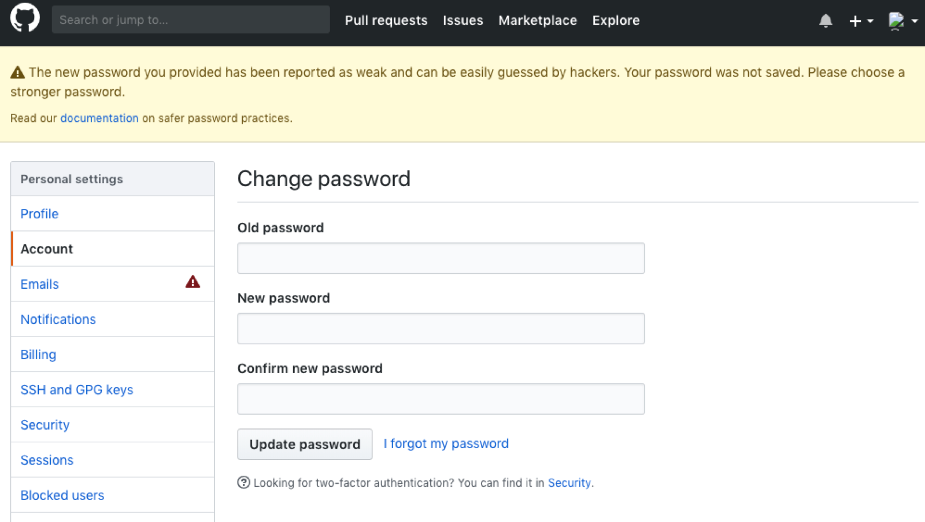Click the Emails warning triangle icon
The image size is (925, 522).
click(x=193, y=282)
